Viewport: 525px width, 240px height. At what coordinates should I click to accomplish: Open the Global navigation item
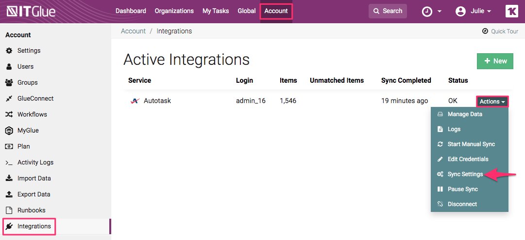tap(247, 11)
